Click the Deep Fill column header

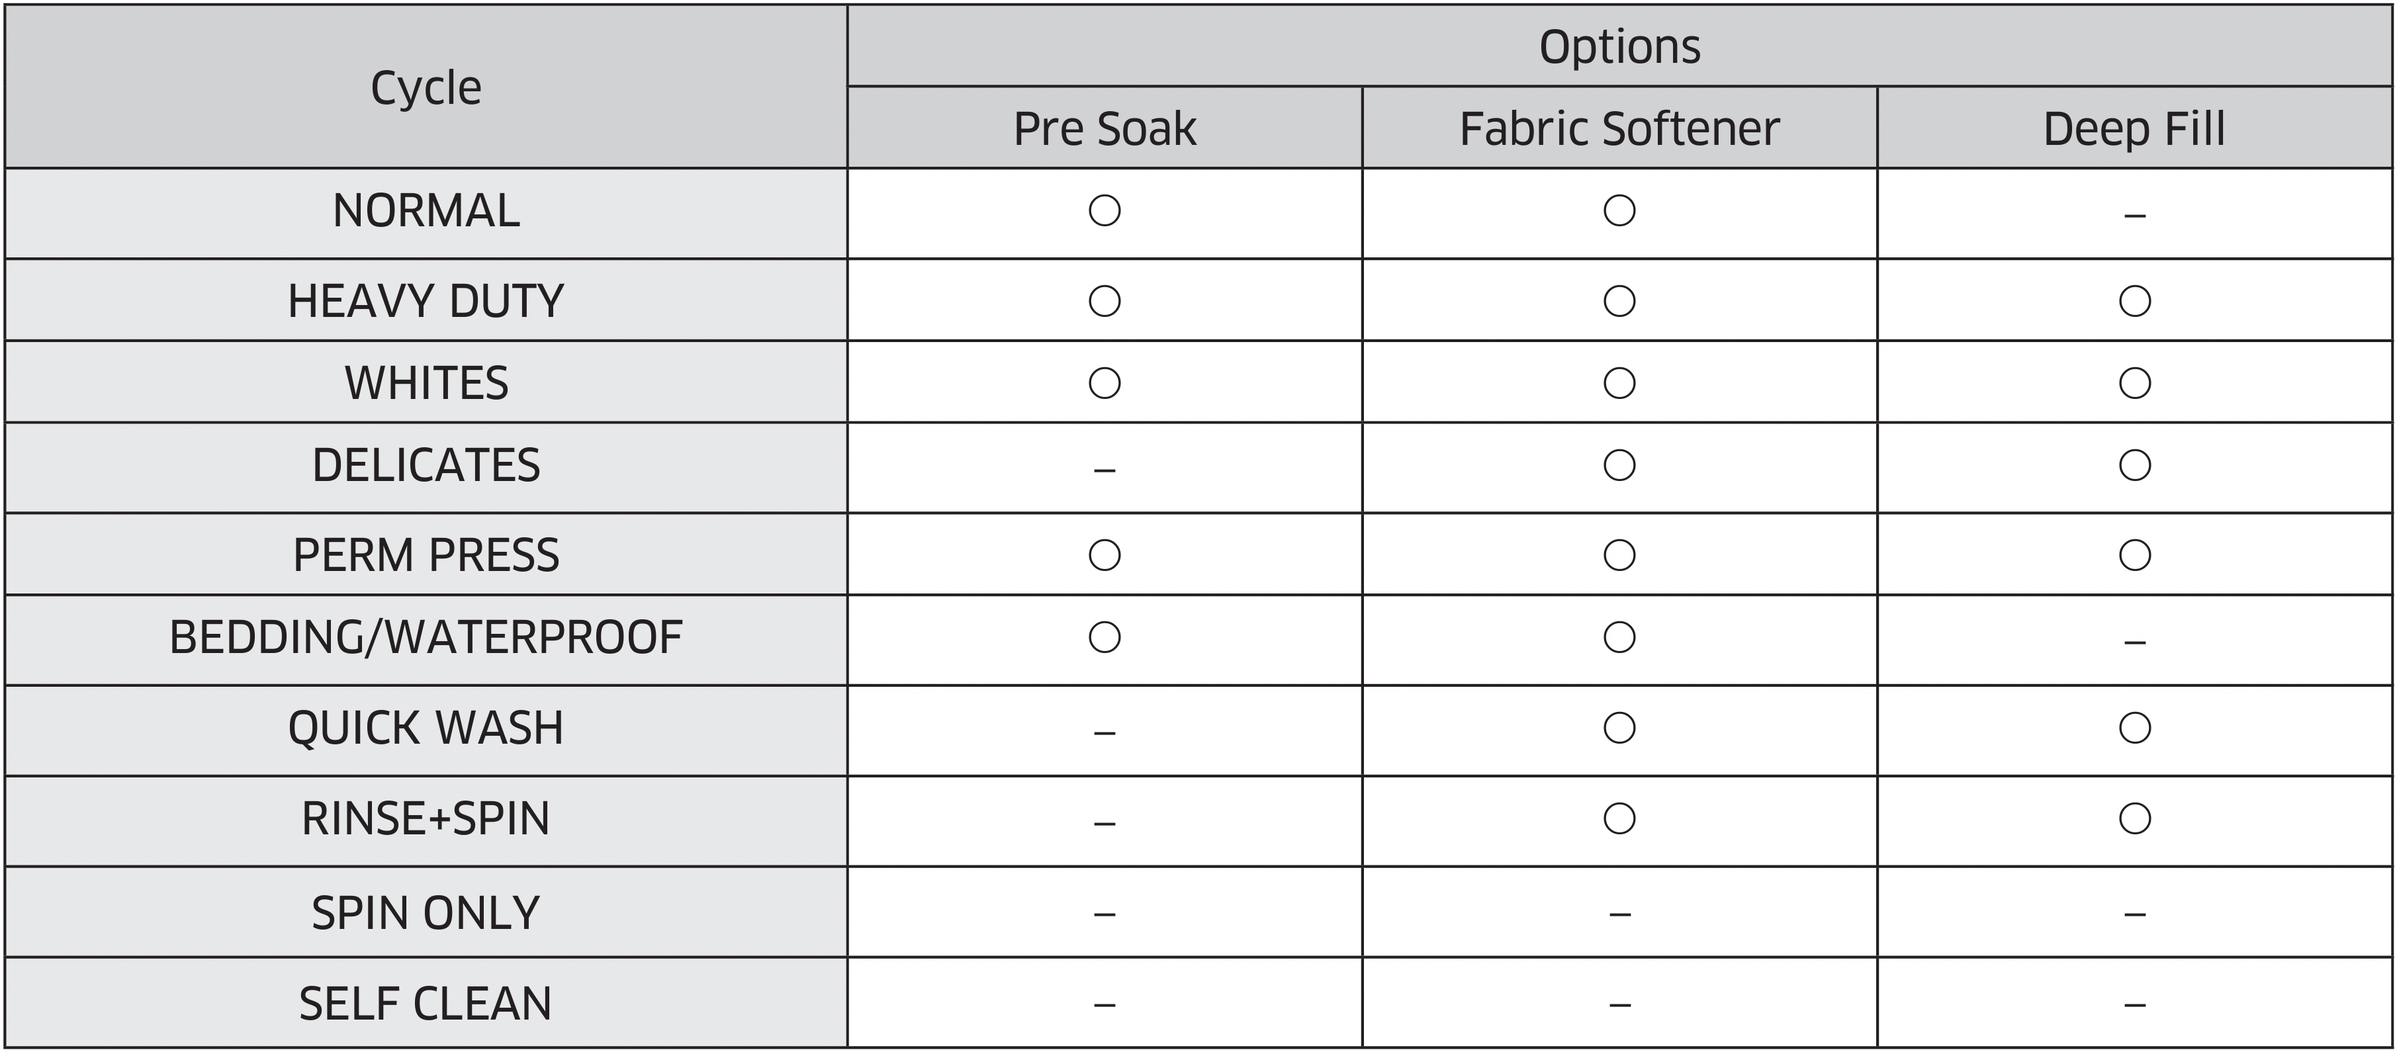[x=2134, y=128]
